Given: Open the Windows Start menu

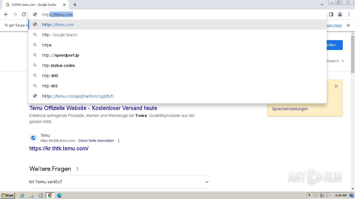Looking at the screenshot, I should click(x=7, y=195).
